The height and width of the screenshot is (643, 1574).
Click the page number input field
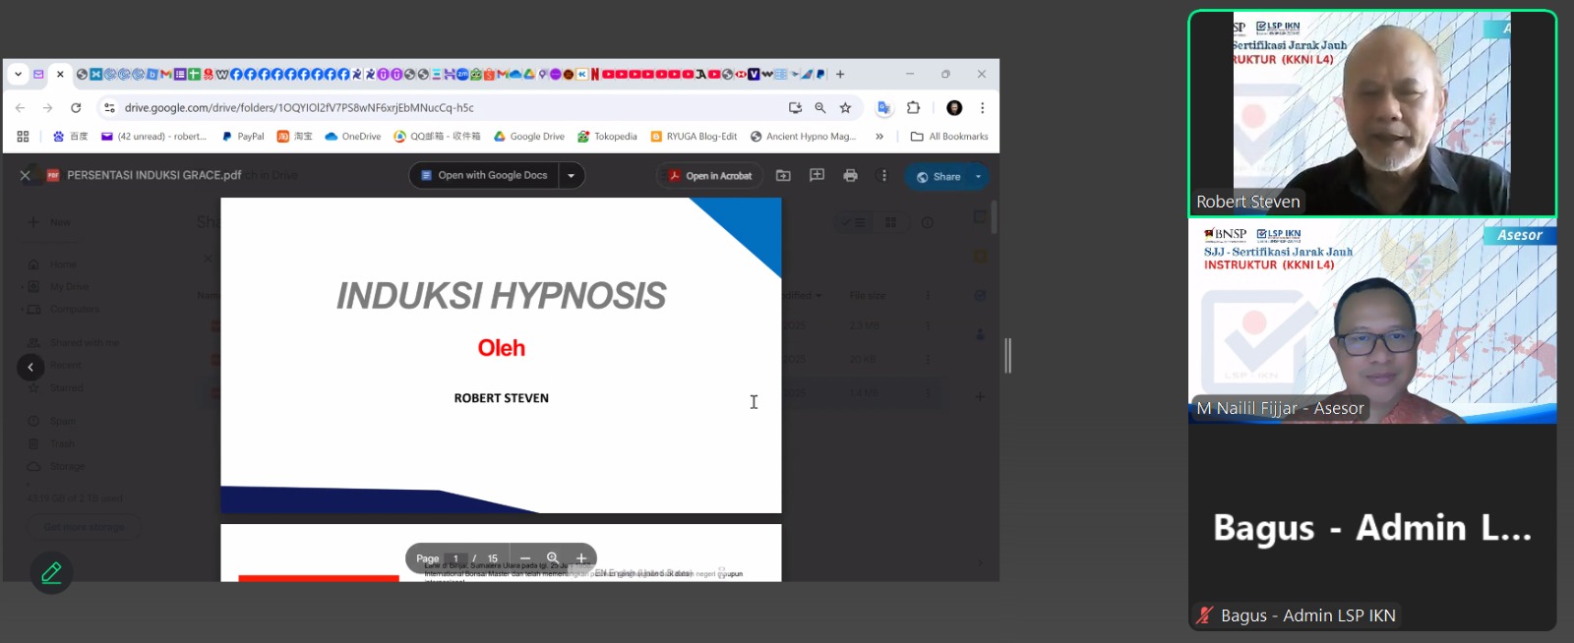click(x=455, y=558)
